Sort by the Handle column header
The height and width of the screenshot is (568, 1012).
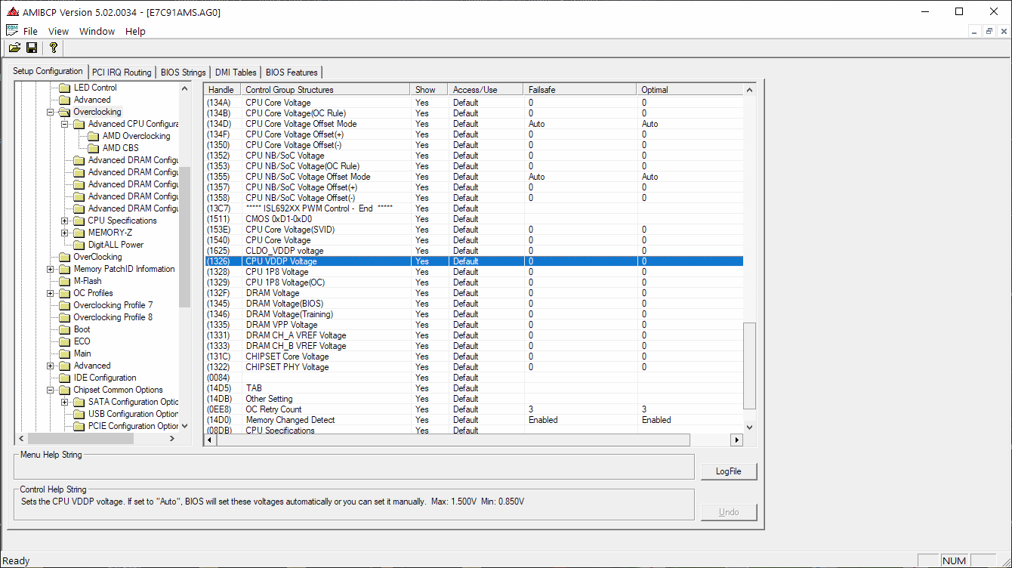(223, 90)
